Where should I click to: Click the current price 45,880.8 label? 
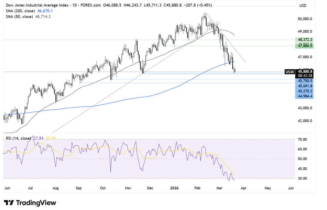[304, 71]
